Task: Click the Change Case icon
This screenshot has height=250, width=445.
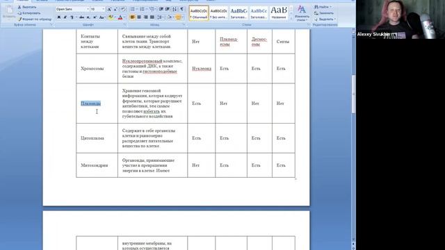Action: 102,17
